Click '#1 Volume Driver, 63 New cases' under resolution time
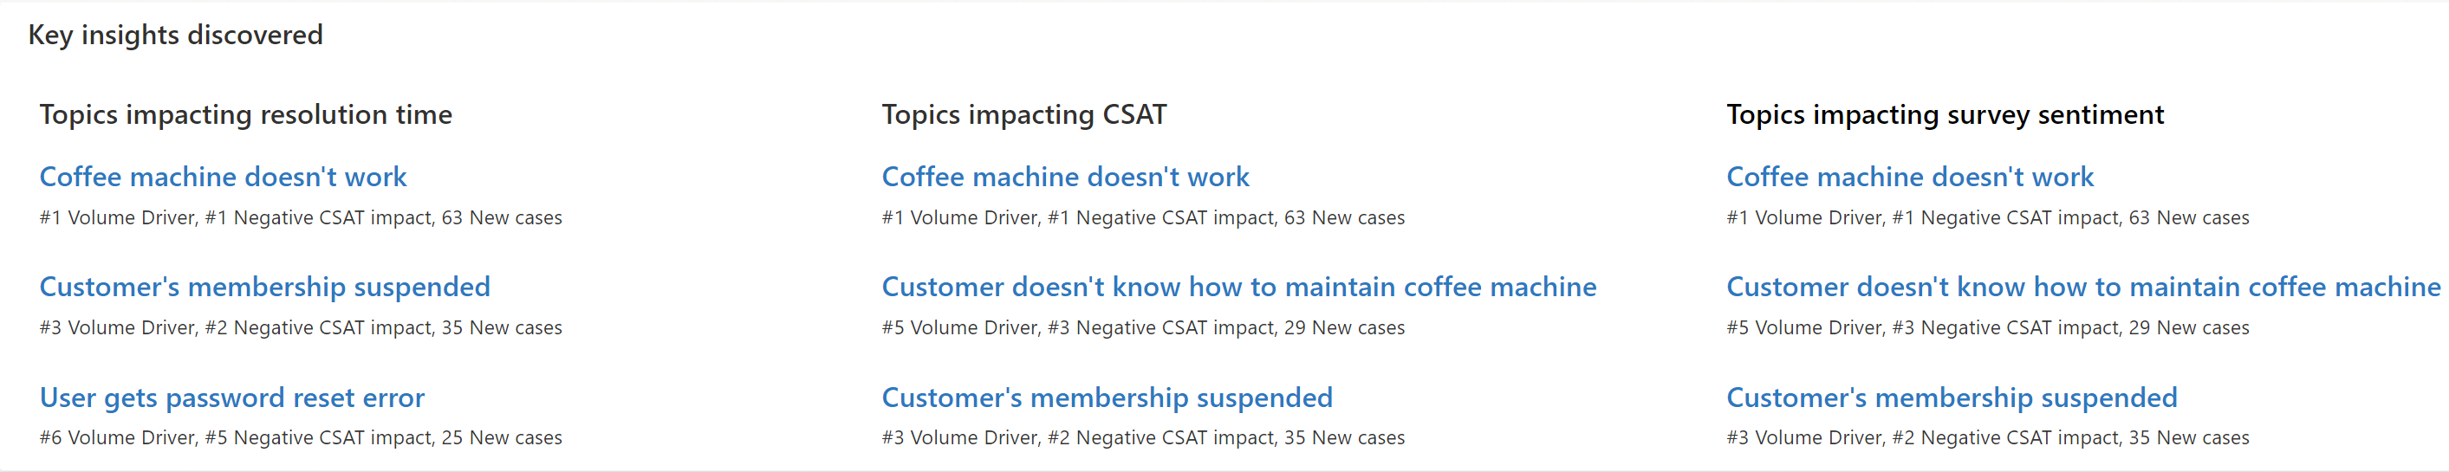This screenshot has width=2449, height=472. (x=301, y=217)
